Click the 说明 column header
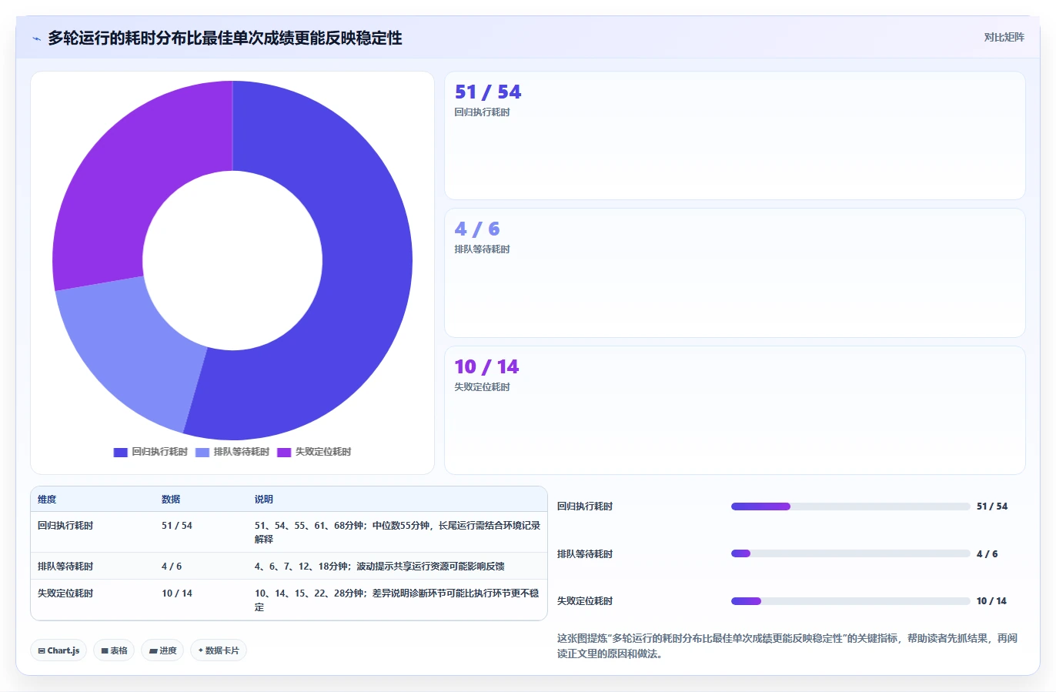 coord(264,500)
